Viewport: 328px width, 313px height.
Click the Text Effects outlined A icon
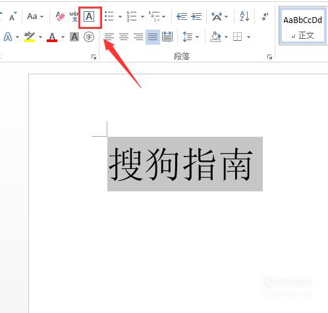coord(8,37)
